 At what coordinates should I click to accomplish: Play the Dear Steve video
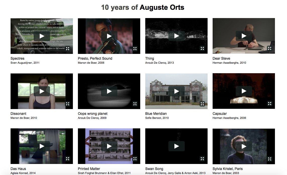pos(244,36)
